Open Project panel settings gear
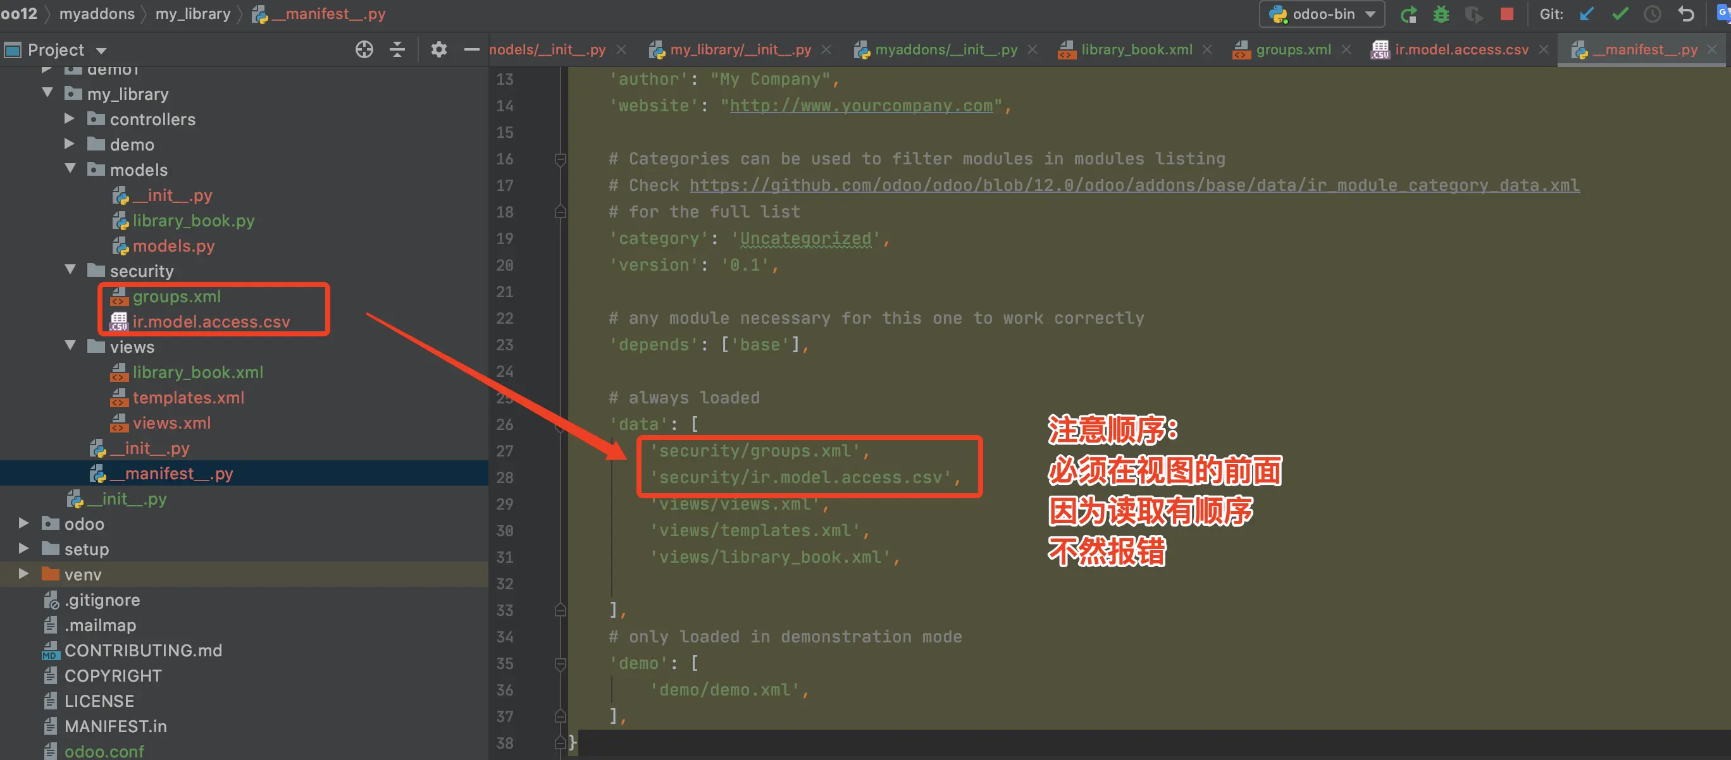The height and width of the screenshot is (760, 1731). tap(439, 50)
